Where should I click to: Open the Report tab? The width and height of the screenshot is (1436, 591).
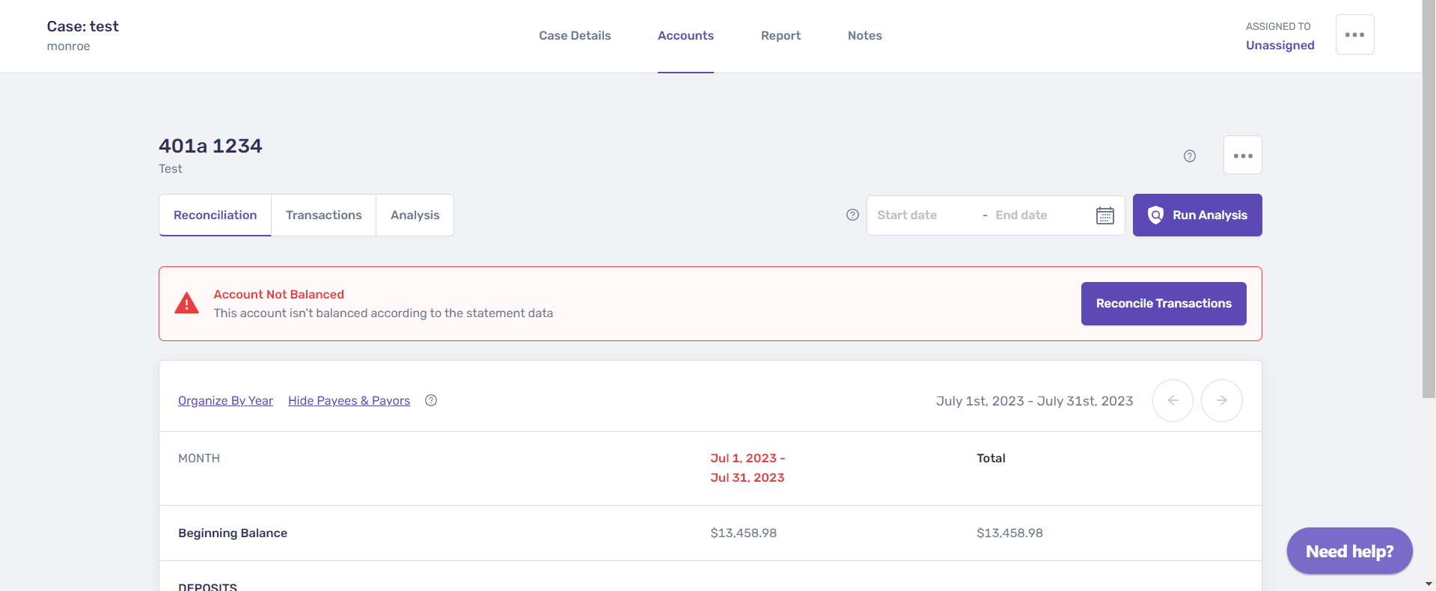pos(780,35)
